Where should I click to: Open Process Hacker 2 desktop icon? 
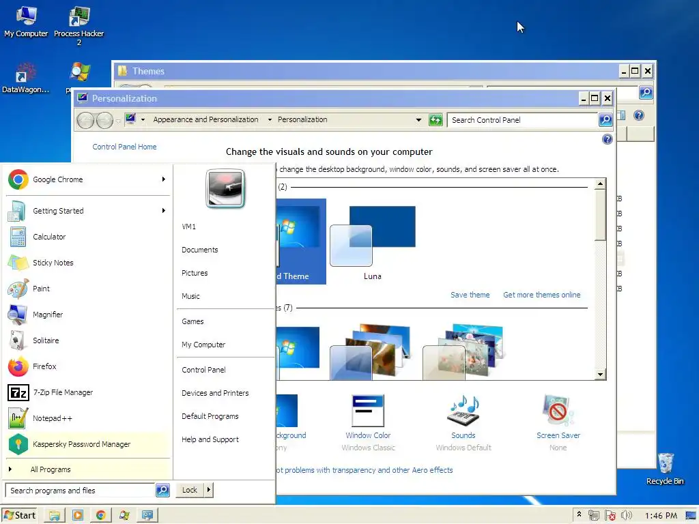79,26
